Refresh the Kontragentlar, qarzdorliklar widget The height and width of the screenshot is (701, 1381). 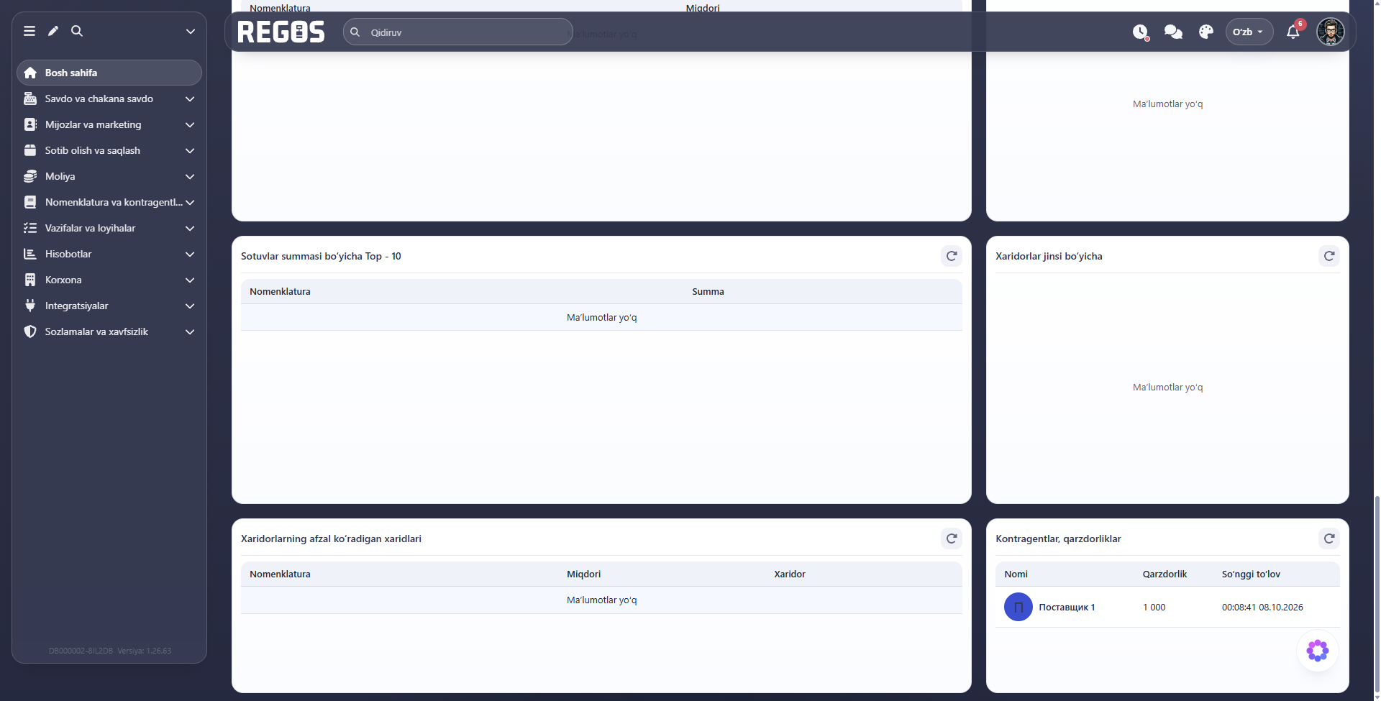[1329, 539]
